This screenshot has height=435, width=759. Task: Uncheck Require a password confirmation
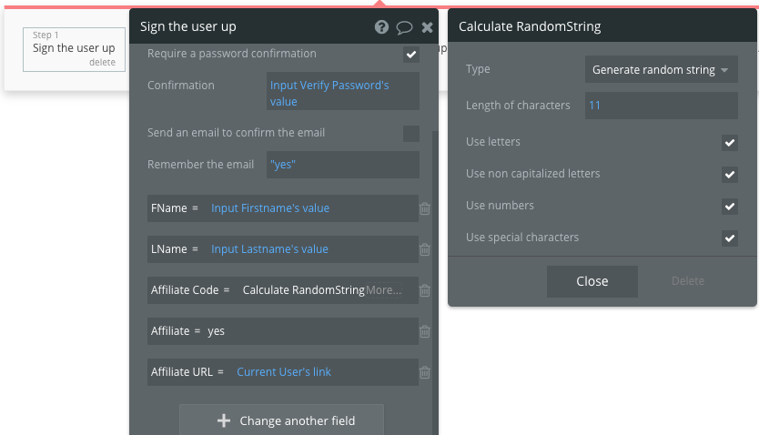tap(411, 55)
